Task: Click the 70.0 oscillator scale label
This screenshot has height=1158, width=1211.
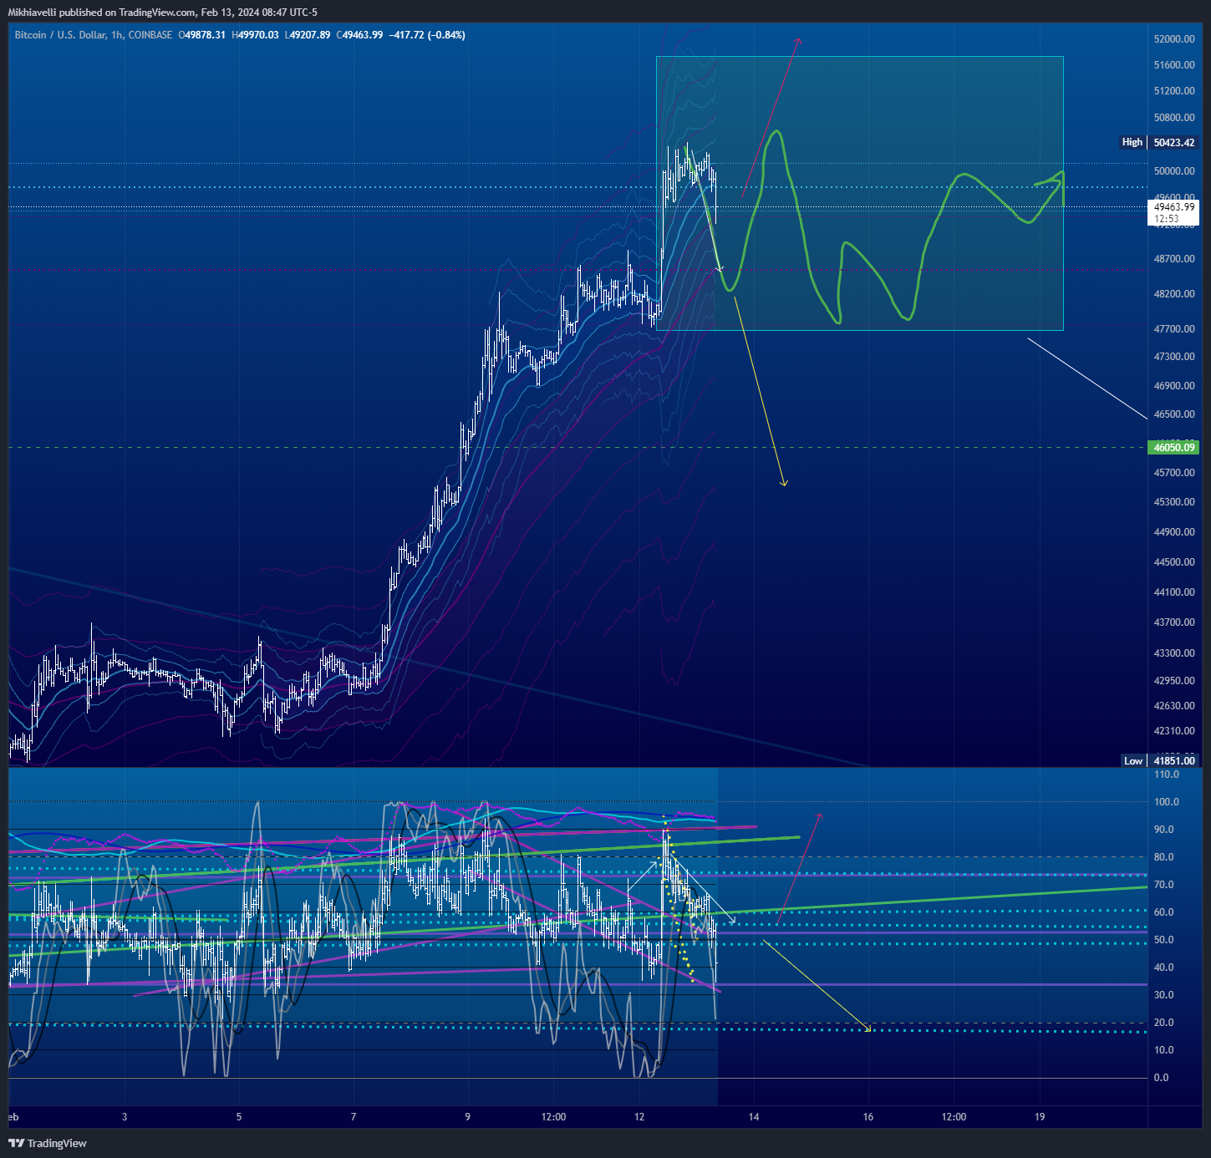Action: (1164, 885)
